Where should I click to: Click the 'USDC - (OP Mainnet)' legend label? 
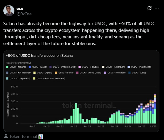click(20, 73)
